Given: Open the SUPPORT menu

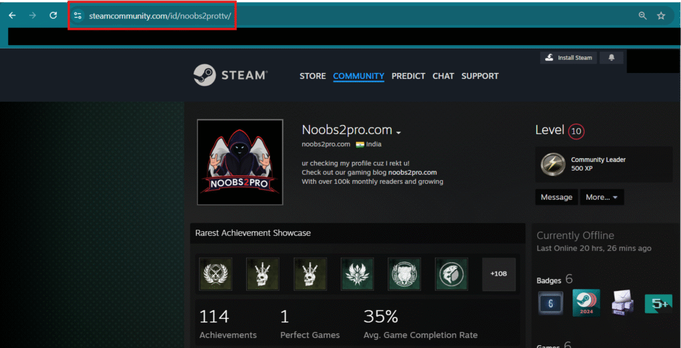Looking at the screenshot, I should point(480,76).
